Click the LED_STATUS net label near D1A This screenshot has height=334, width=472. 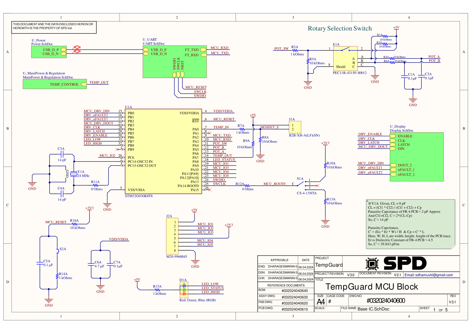(212, 288)
